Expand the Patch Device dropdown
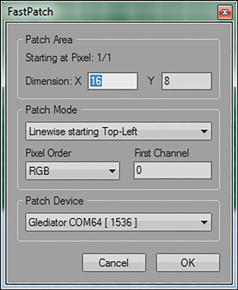The width and height of the screenshot is (238, 290). (x=118, y=222)
